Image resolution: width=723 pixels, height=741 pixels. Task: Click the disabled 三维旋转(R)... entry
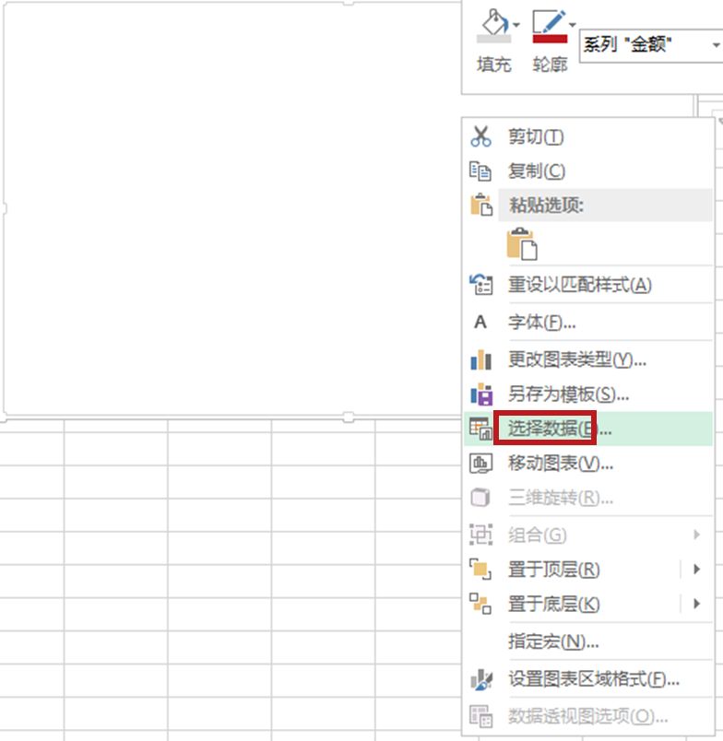[x=588, y=498]
